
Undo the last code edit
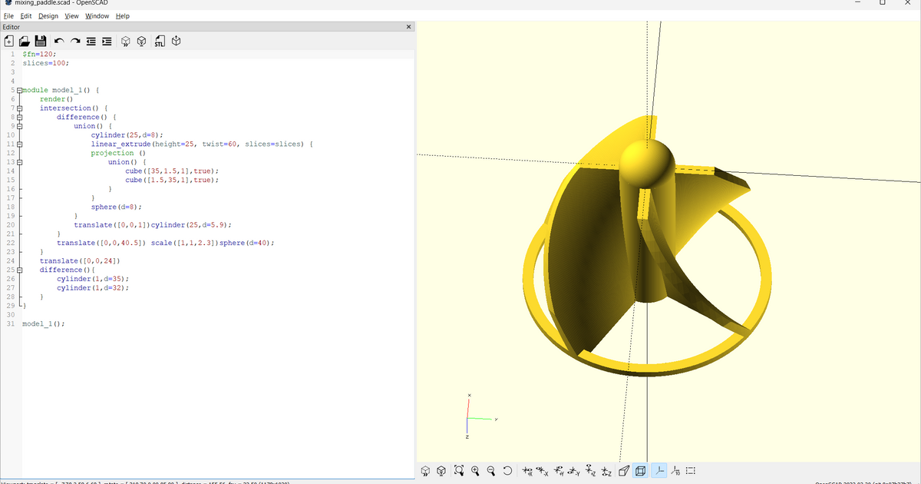[58, 41]
